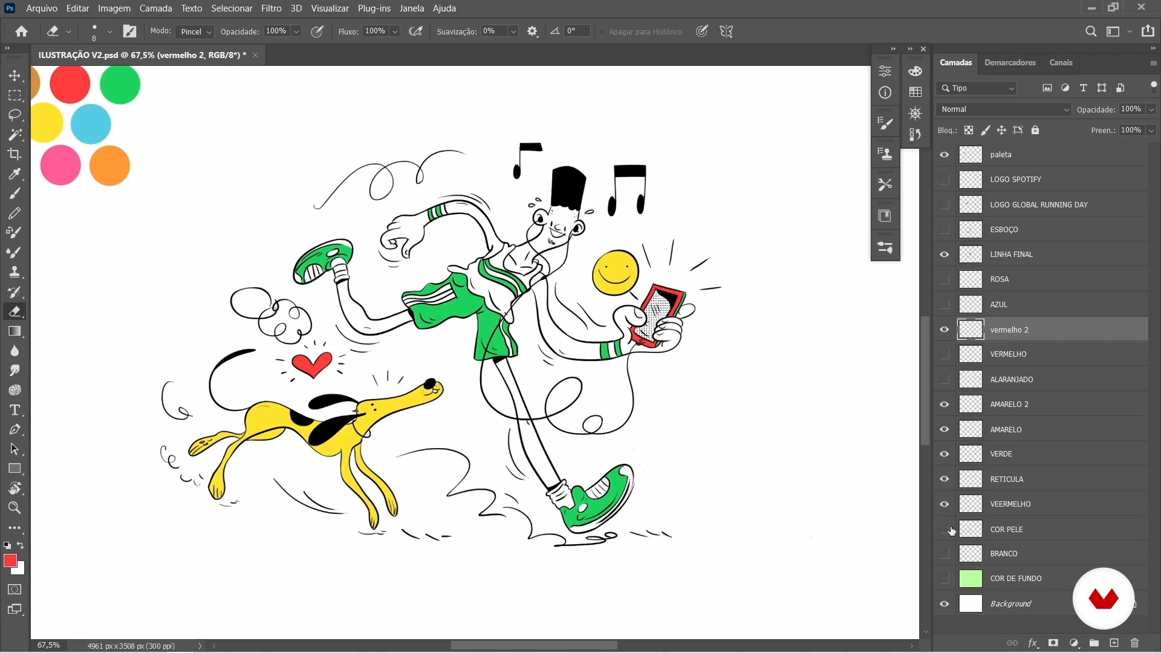This screenshot has height=653, width=1161.
Task: Select the Crop tool
Action: pos(15,154)
